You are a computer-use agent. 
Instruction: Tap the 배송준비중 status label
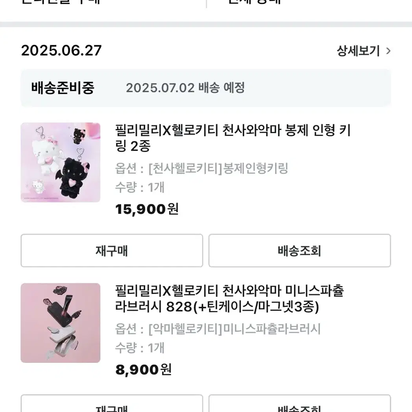63,88
